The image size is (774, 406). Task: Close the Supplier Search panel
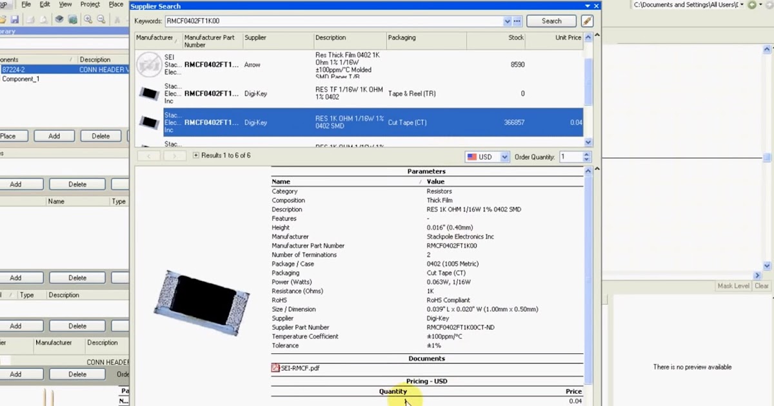[x=597, y=6]
